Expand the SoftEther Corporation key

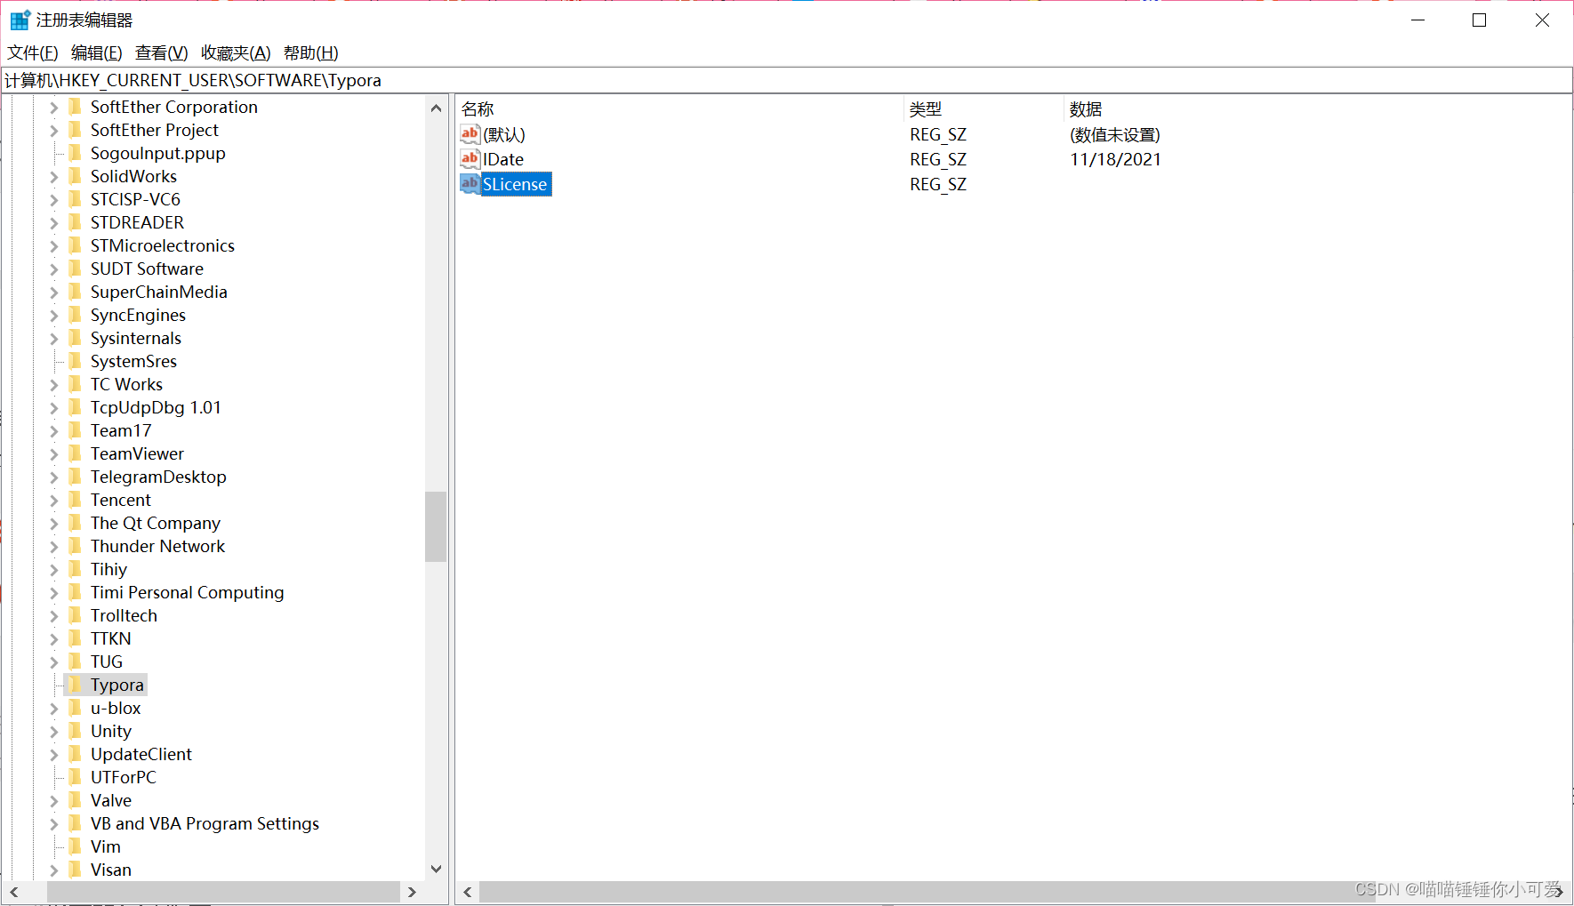(53, 108)
